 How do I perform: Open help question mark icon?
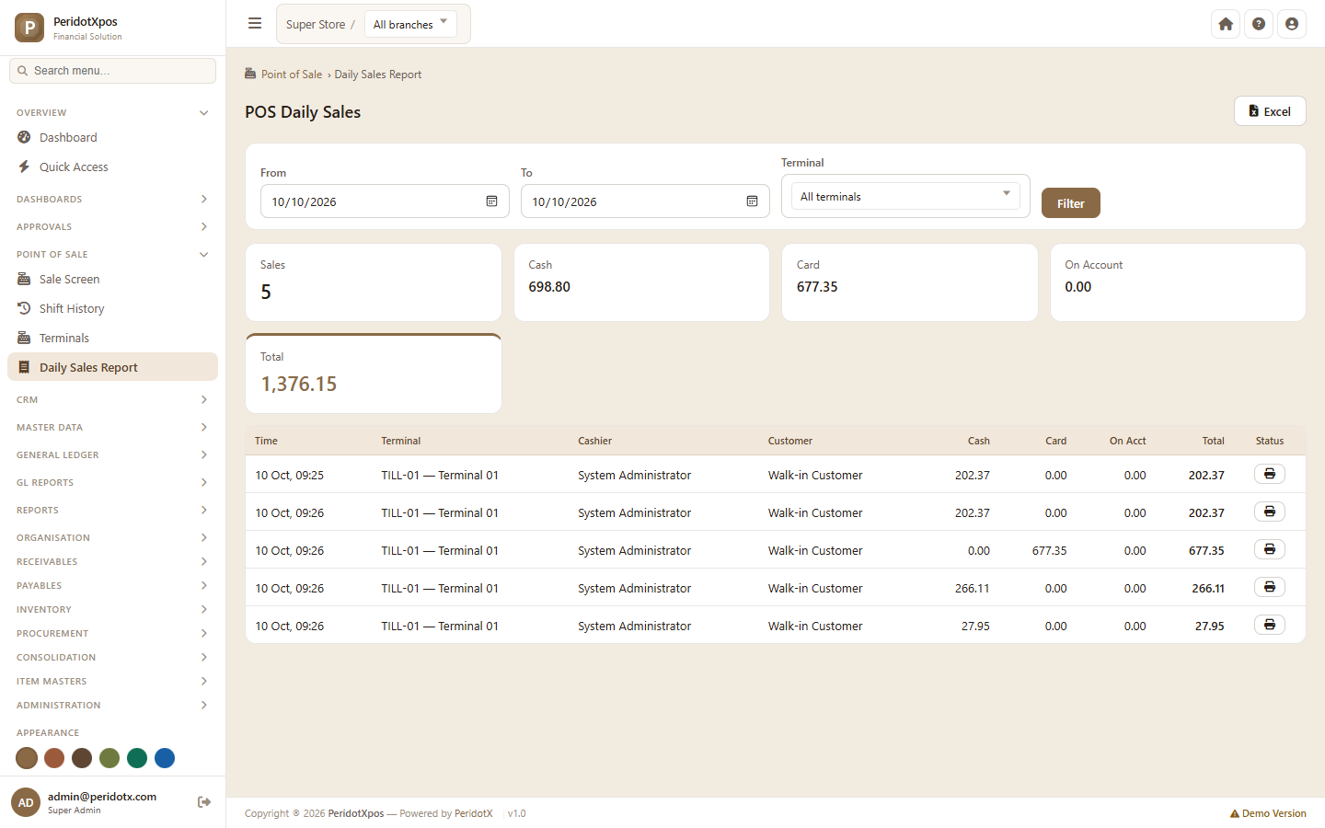pos(1259,24)
